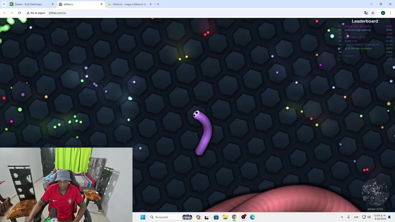395x222 pixels.
Task: Click leaderboard entry 'estas muert@ ingenu@'
Action: [x=358, y=30]
